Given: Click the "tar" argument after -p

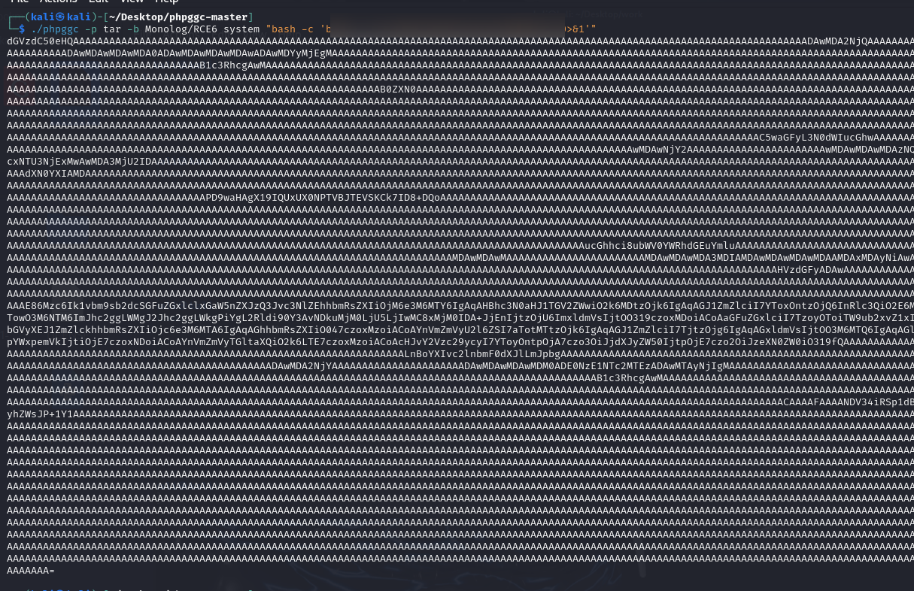Looking at the screenshot, I should [x=113, y=29].
